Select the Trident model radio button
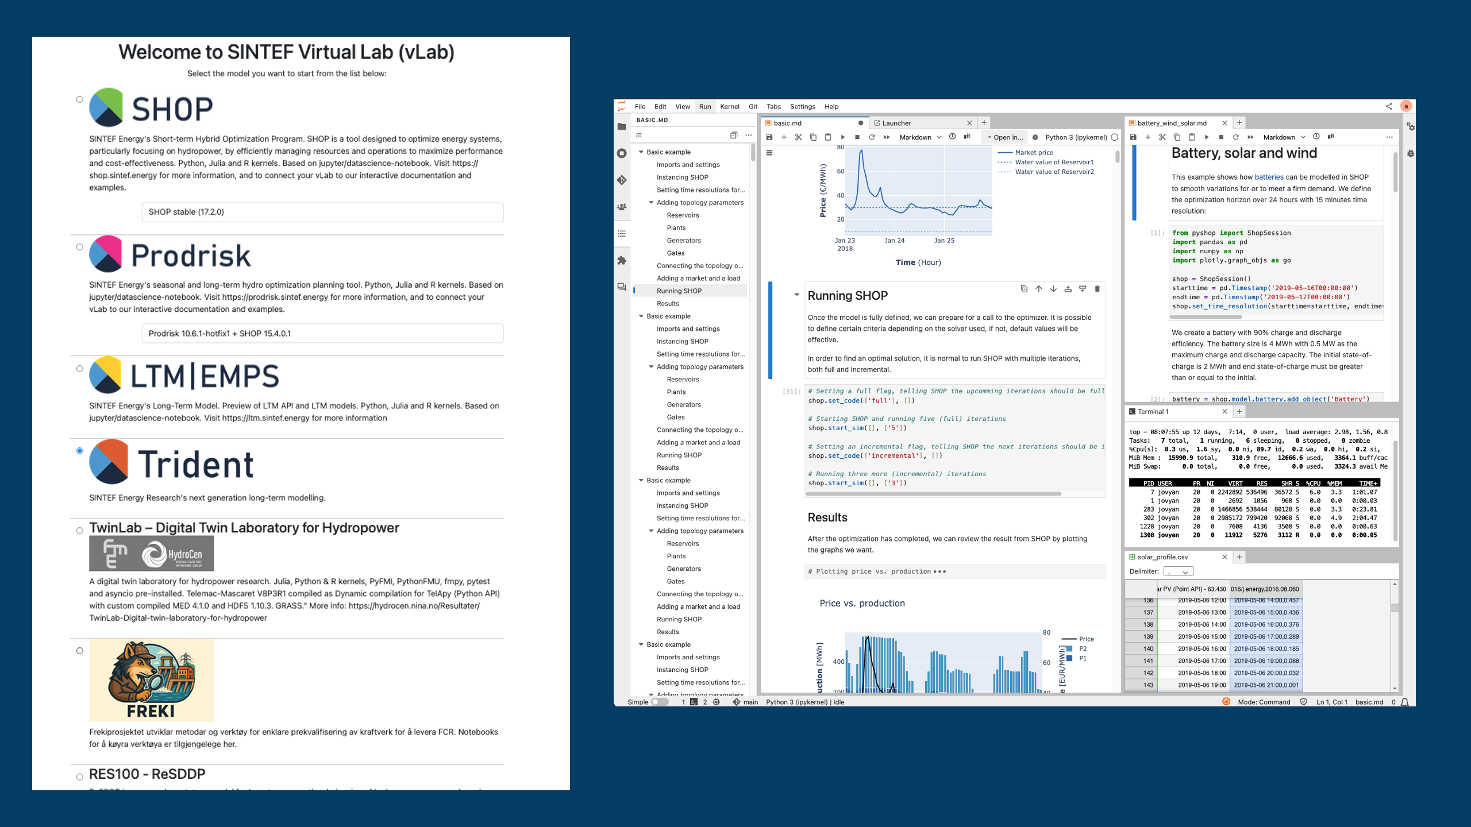This screenshot has width=1471, height=827. tap(79, 451)
